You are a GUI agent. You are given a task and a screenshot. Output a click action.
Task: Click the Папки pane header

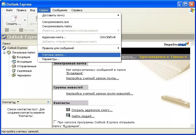point(19,44)
